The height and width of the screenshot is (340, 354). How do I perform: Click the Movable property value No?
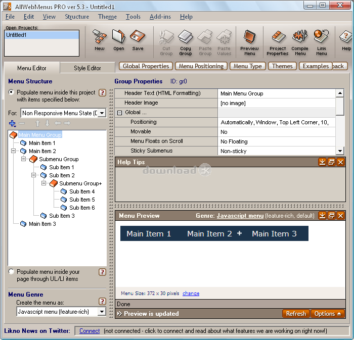coord(277,132)
